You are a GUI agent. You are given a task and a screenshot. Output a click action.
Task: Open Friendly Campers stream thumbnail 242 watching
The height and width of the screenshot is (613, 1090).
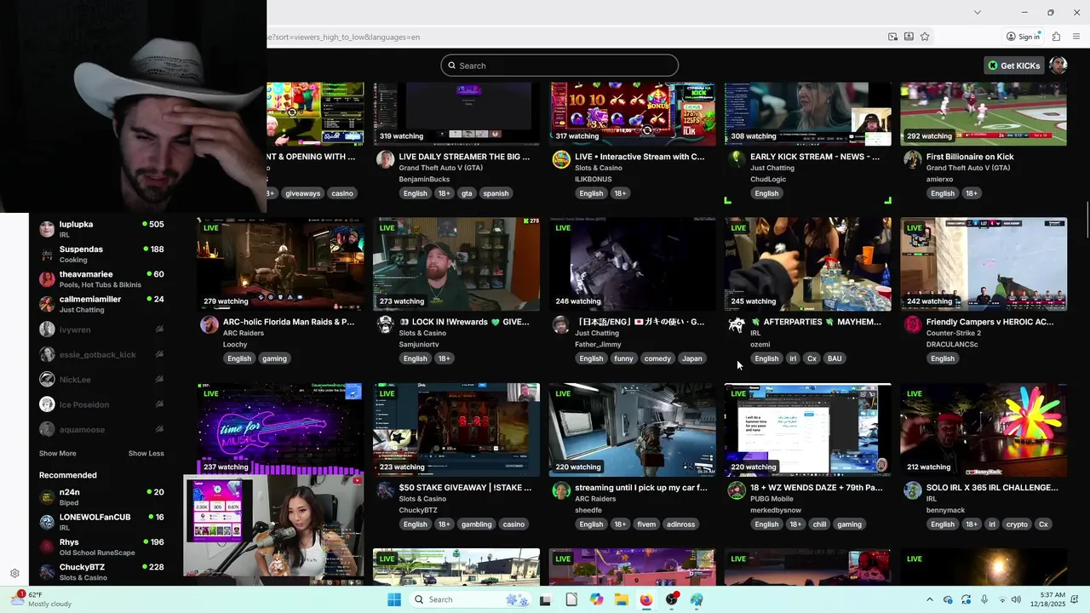[x=984, y=264]
